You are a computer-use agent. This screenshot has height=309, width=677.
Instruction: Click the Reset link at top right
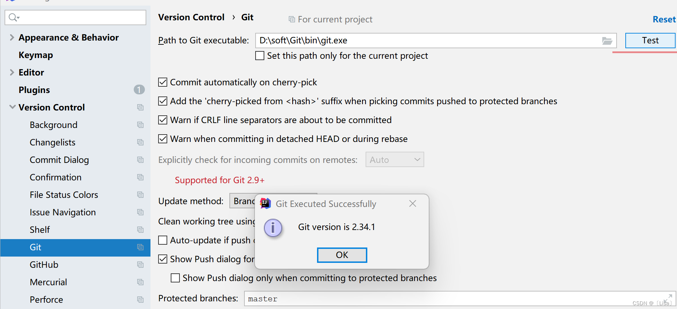664,19
